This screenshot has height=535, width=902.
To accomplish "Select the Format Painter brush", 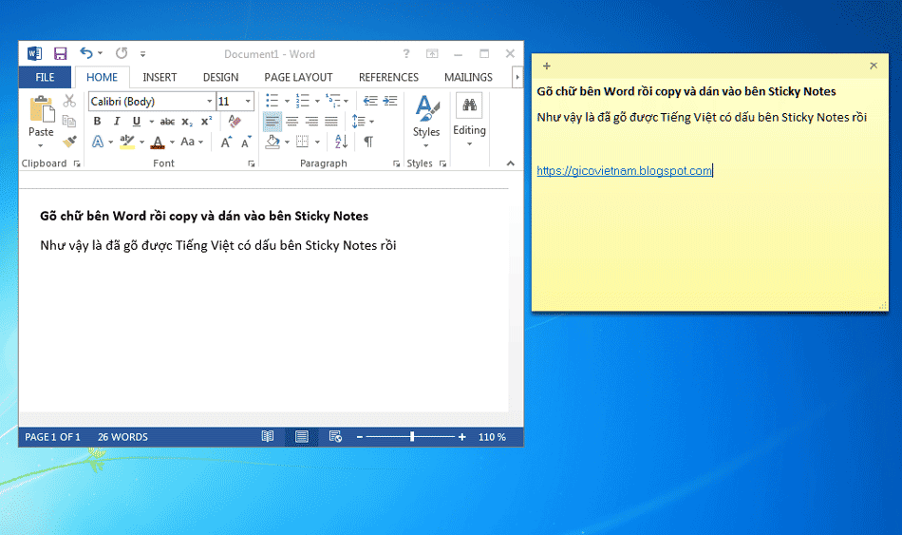I will (x=69, y=141).
